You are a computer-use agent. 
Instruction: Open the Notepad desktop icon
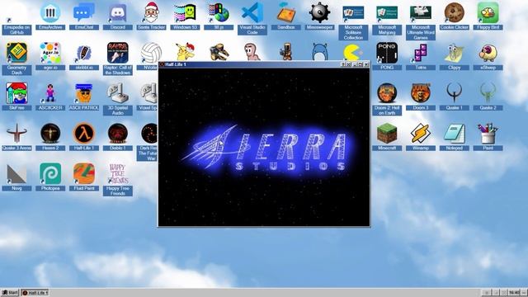click(x=455, y=136)
